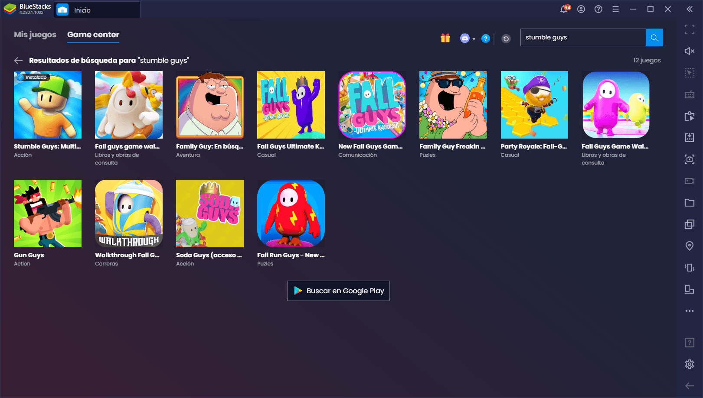Click Buscar en Google Play button
This screenshot has height=398, width=703.
(338, 291)
